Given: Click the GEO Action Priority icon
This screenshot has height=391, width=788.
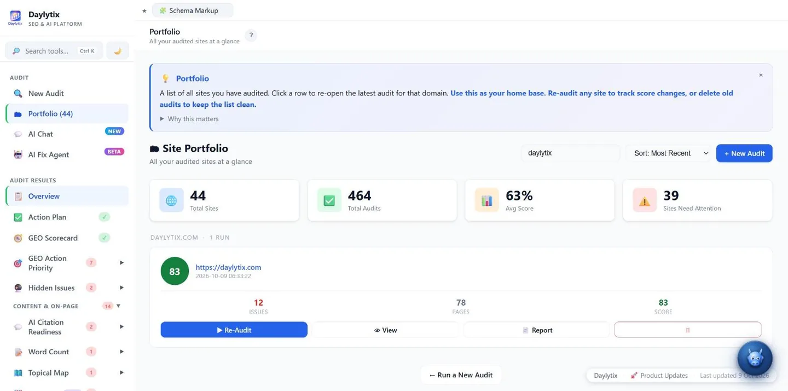Looking at the screenshot, I should (18, 263).
